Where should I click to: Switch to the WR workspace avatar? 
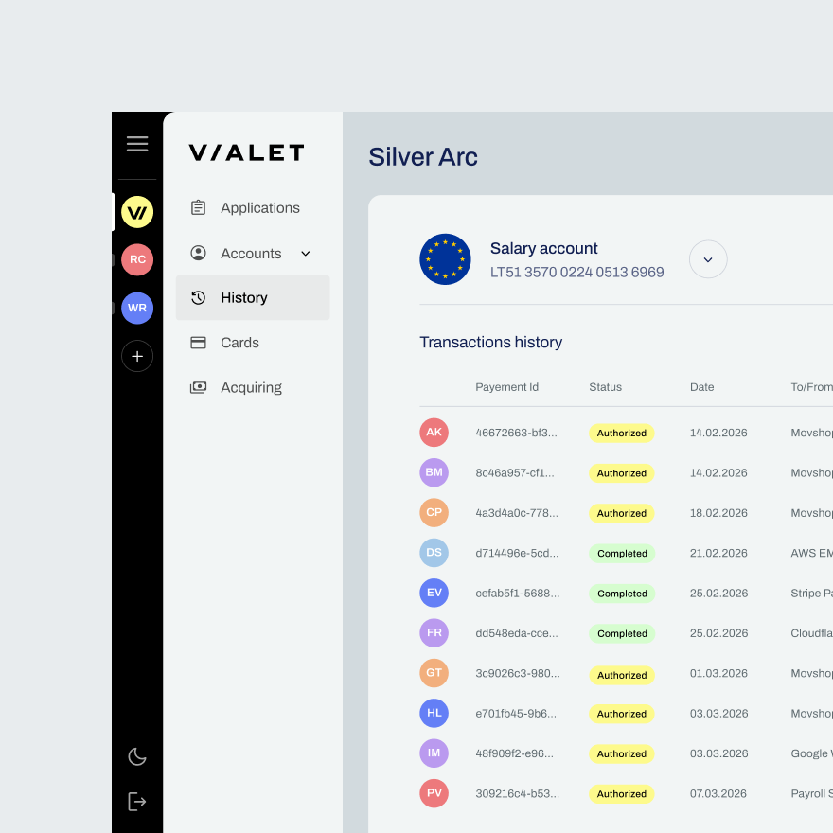137,308
